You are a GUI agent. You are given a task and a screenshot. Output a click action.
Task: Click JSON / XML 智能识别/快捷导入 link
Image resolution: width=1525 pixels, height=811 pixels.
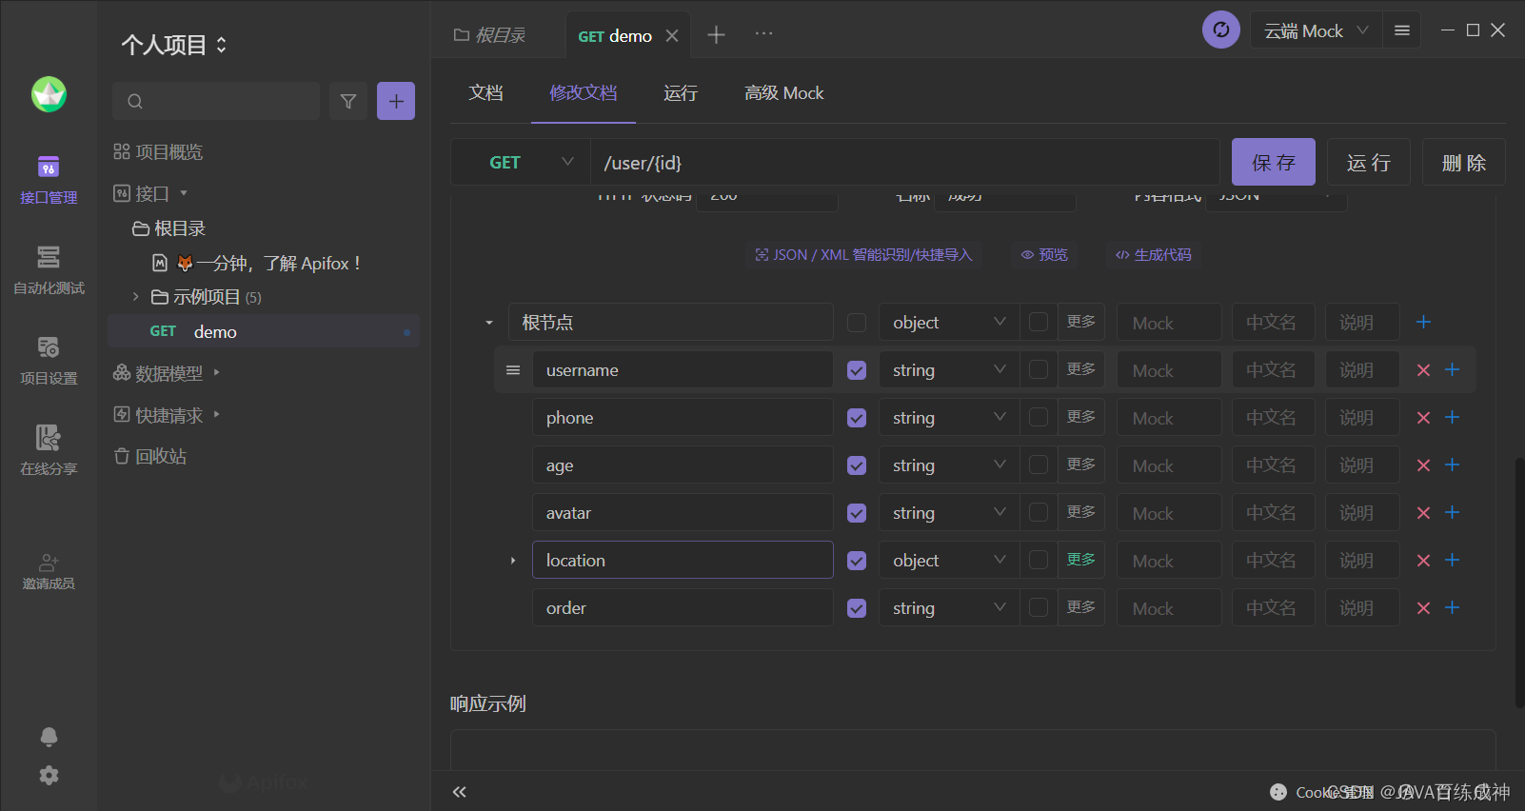pyautogui.click(x=863, y=255)
